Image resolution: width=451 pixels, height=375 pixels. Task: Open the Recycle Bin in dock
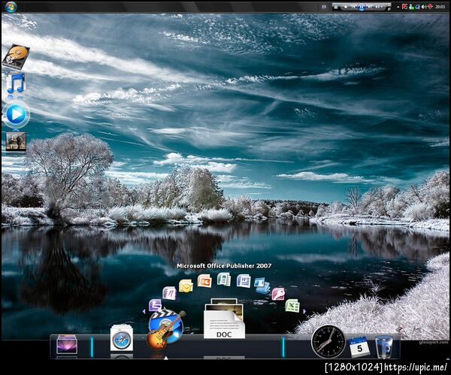(384, 347)
